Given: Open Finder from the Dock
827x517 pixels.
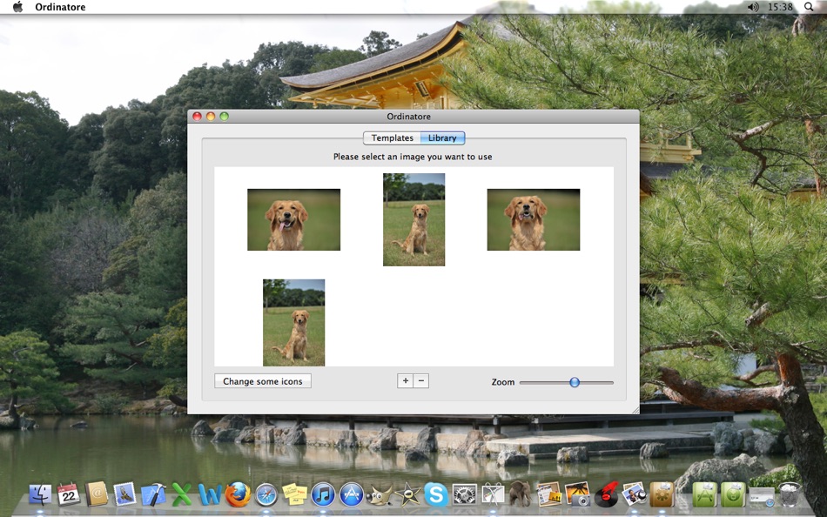Looking at the screenshot, I should click(x=40, y=495).
